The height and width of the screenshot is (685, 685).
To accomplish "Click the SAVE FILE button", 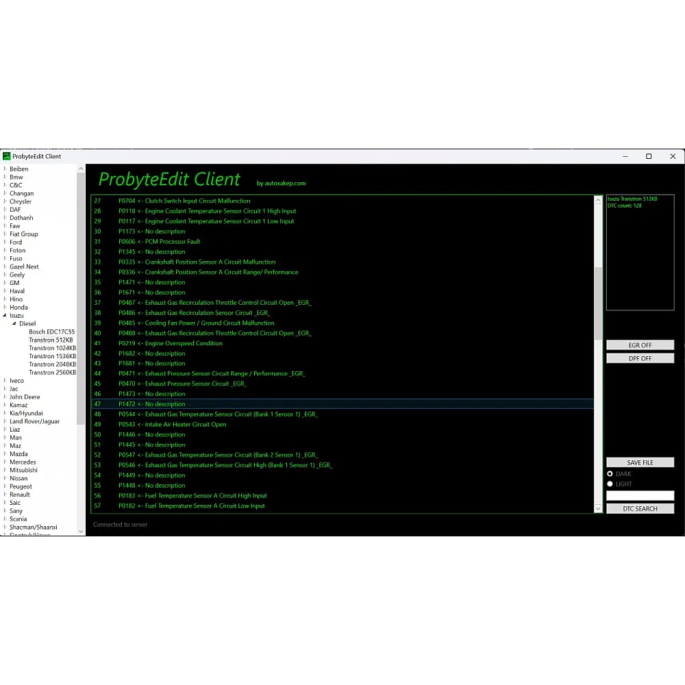I will 640,462.
